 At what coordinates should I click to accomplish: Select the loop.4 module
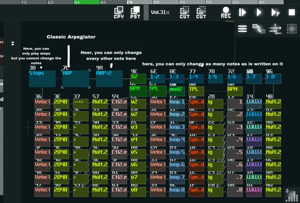[x=177, y=142]
